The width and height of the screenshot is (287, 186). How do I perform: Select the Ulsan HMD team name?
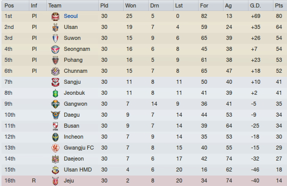[x=77, y=170]
